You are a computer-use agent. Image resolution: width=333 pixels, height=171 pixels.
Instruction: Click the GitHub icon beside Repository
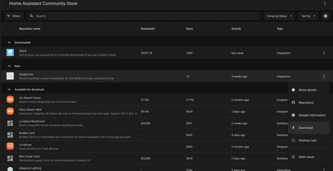click(x=293, y=102)
